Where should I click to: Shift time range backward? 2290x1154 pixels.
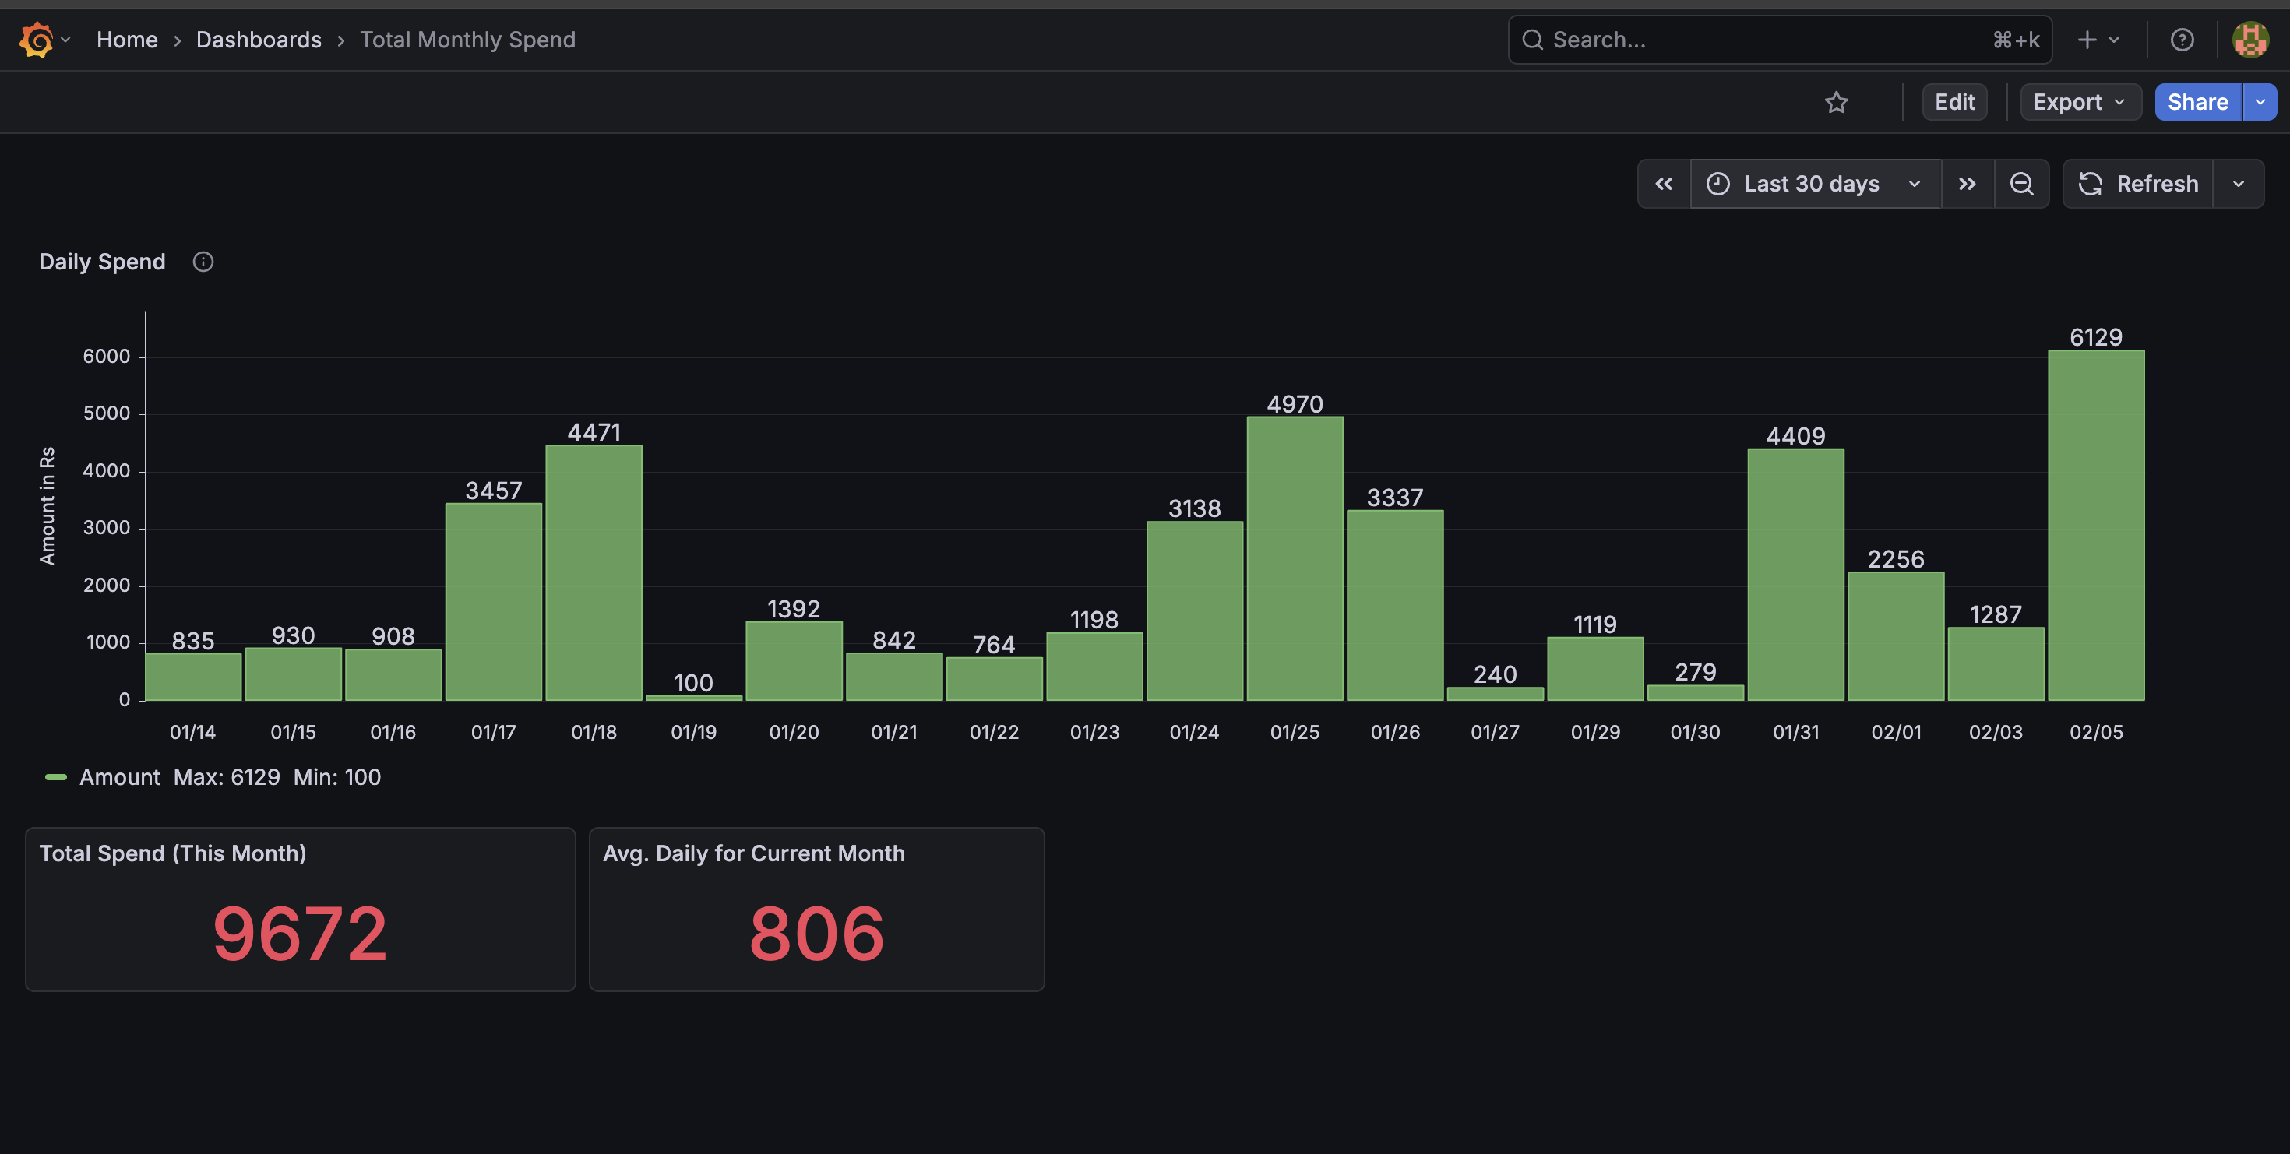click(x=1663, y=184)
